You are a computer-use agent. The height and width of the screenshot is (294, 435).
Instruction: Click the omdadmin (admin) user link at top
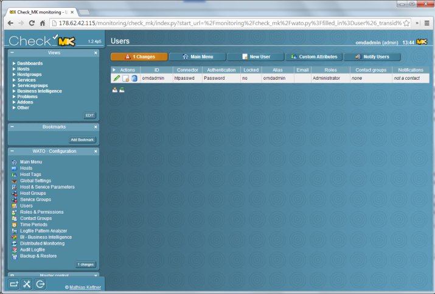377,43
